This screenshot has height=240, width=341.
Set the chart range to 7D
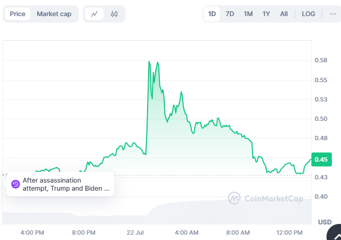pos(230,14)
